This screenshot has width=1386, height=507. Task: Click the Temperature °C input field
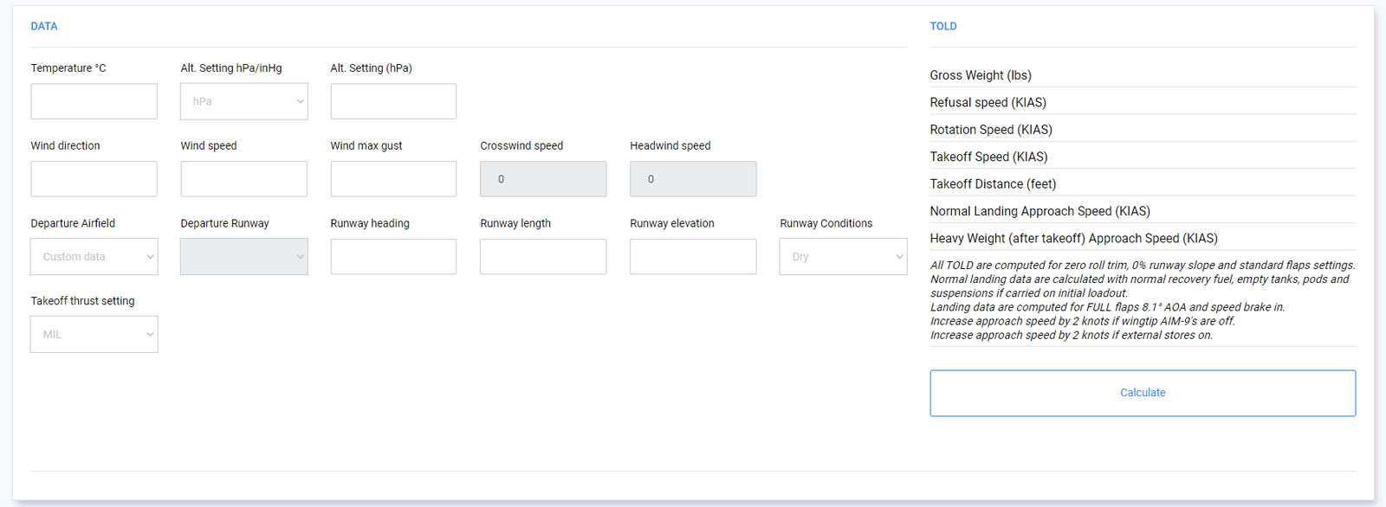point(94,101)
